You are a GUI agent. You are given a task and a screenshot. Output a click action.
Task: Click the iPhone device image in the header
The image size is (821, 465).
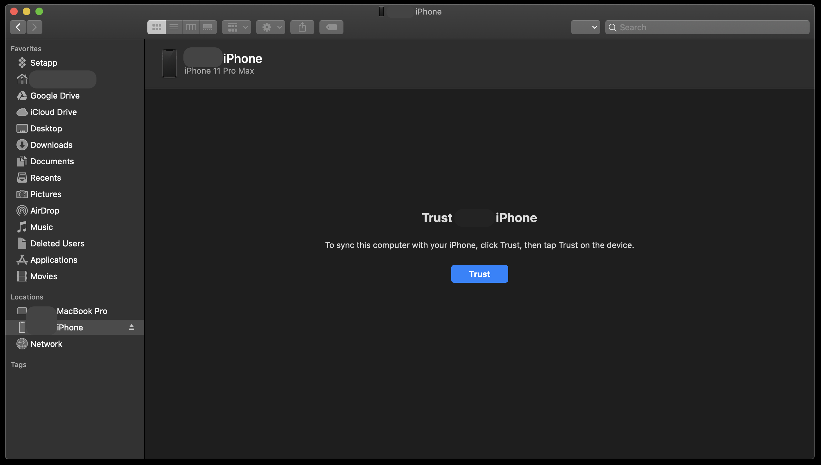tap(170, 63)
